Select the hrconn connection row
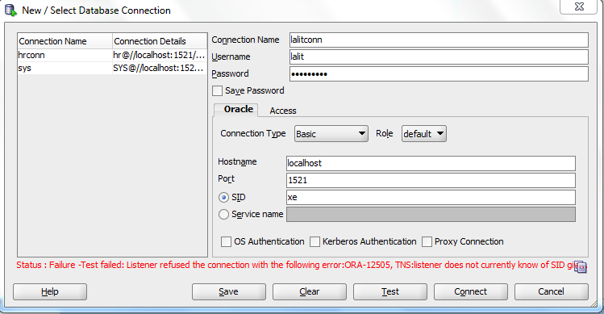 [x=112, y=55]
